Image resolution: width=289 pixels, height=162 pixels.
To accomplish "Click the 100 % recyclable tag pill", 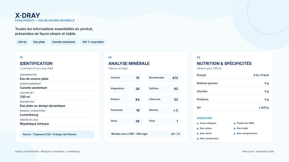I will (x=93, y=42).
